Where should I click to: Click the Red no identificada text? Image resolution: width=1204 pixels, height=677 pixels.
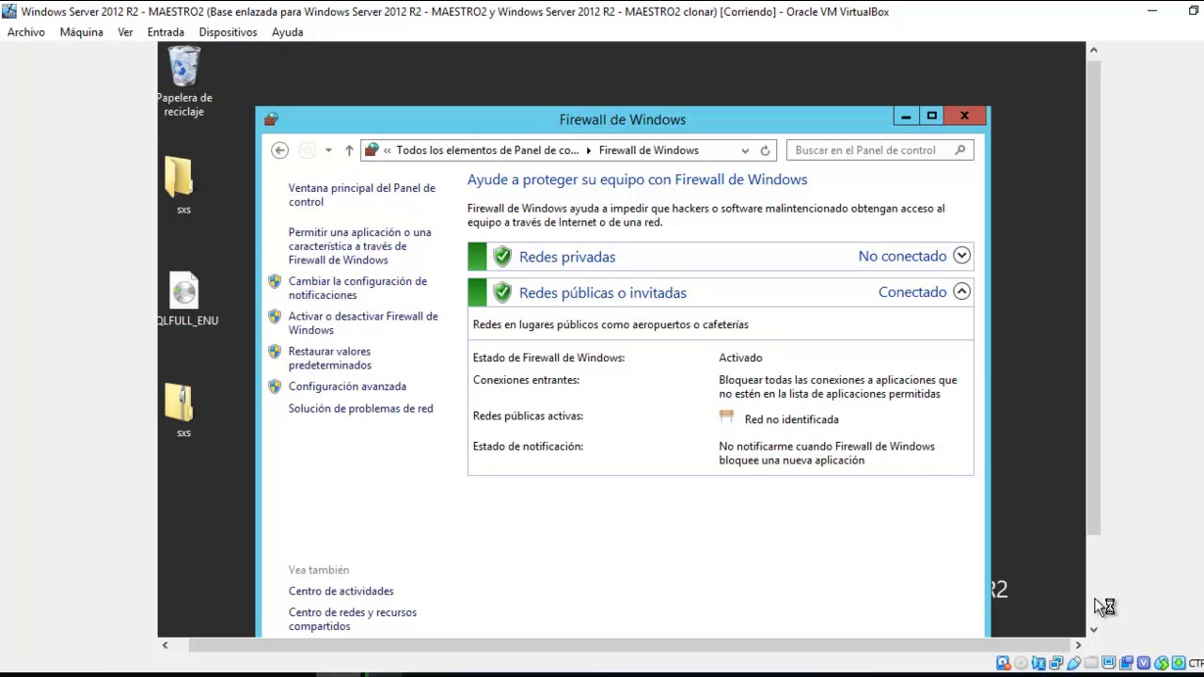(x=791, y=419)
